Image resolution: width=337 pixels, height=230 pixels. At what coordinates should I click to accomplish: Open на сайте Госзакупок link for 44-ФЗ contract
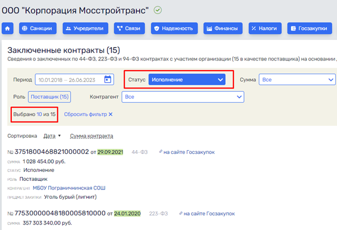coord(189,152)
